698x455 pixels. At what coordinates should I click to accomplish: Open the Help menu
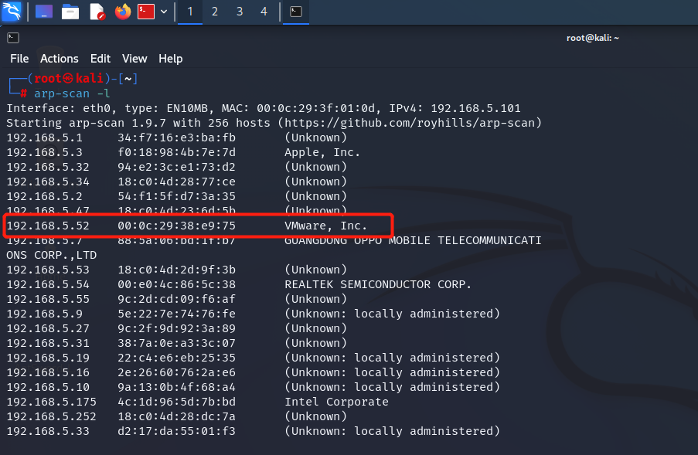click(x=171, y=59)
